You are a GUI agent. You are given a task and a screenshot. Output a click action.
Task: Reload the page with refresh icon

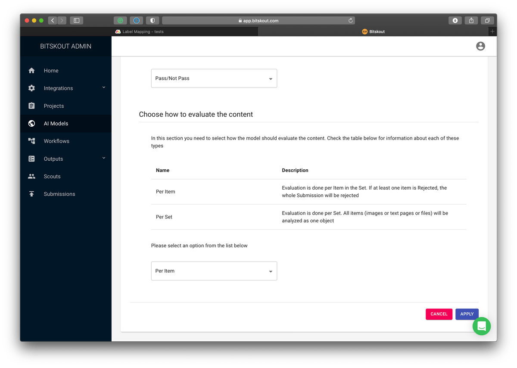pos(351,20)
